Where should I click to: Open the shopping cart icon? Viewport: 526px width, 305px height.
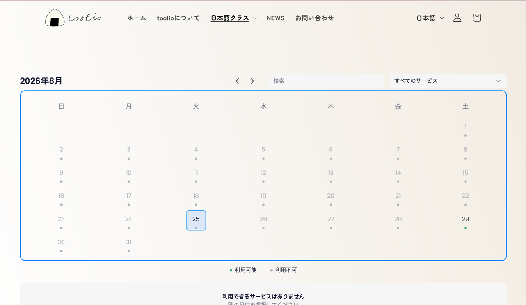476,18
